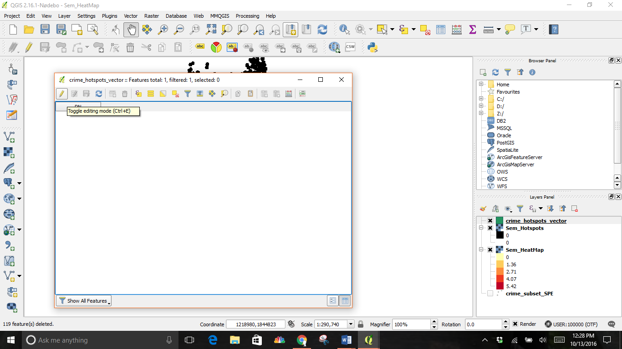Click Zoom Full extent icon

click(x=211, y=30)
